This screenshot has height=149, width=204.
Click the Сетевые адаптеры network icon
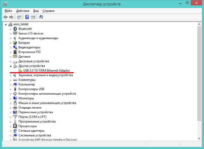(x=15, y=131)
